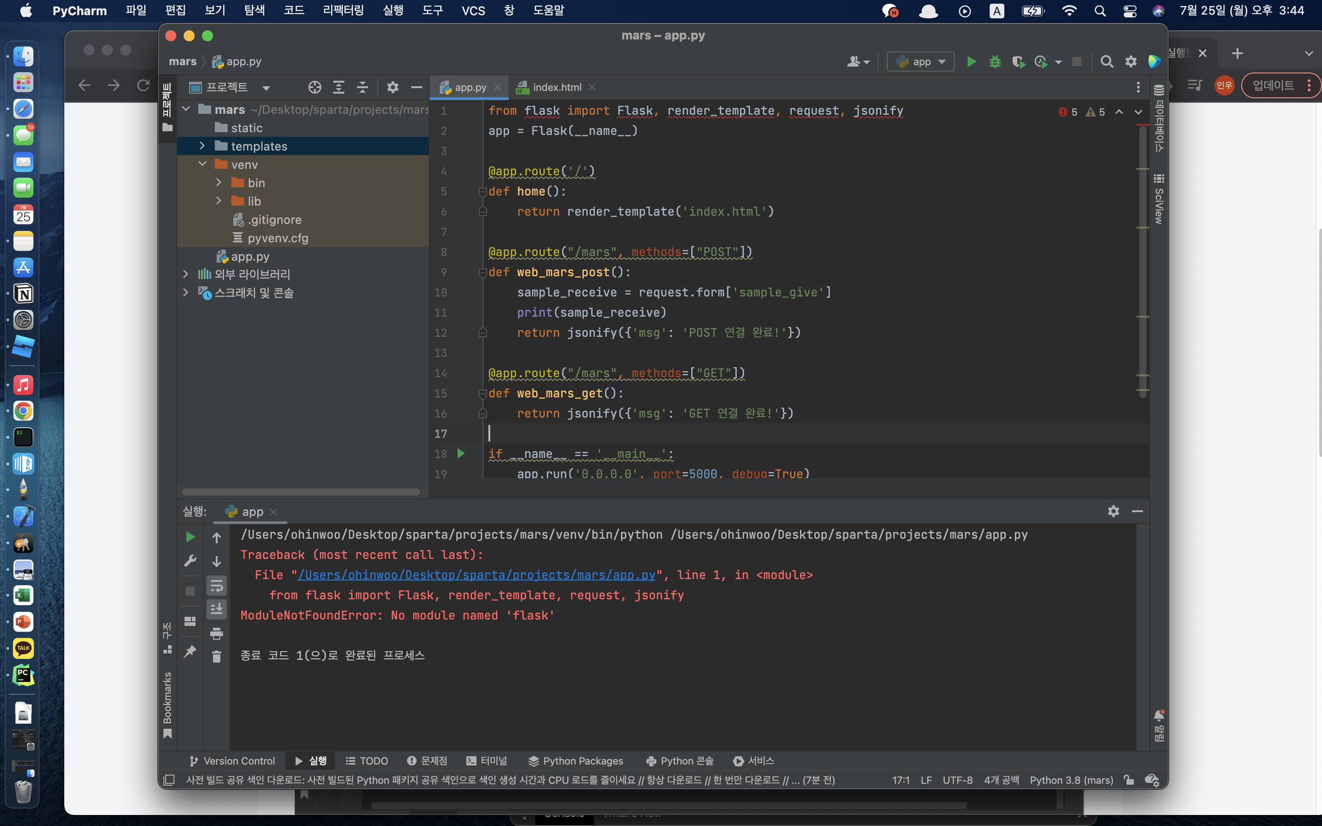Open app.py link in traceback
Screen dimensions: 1322x826
(x=477, y=575)
